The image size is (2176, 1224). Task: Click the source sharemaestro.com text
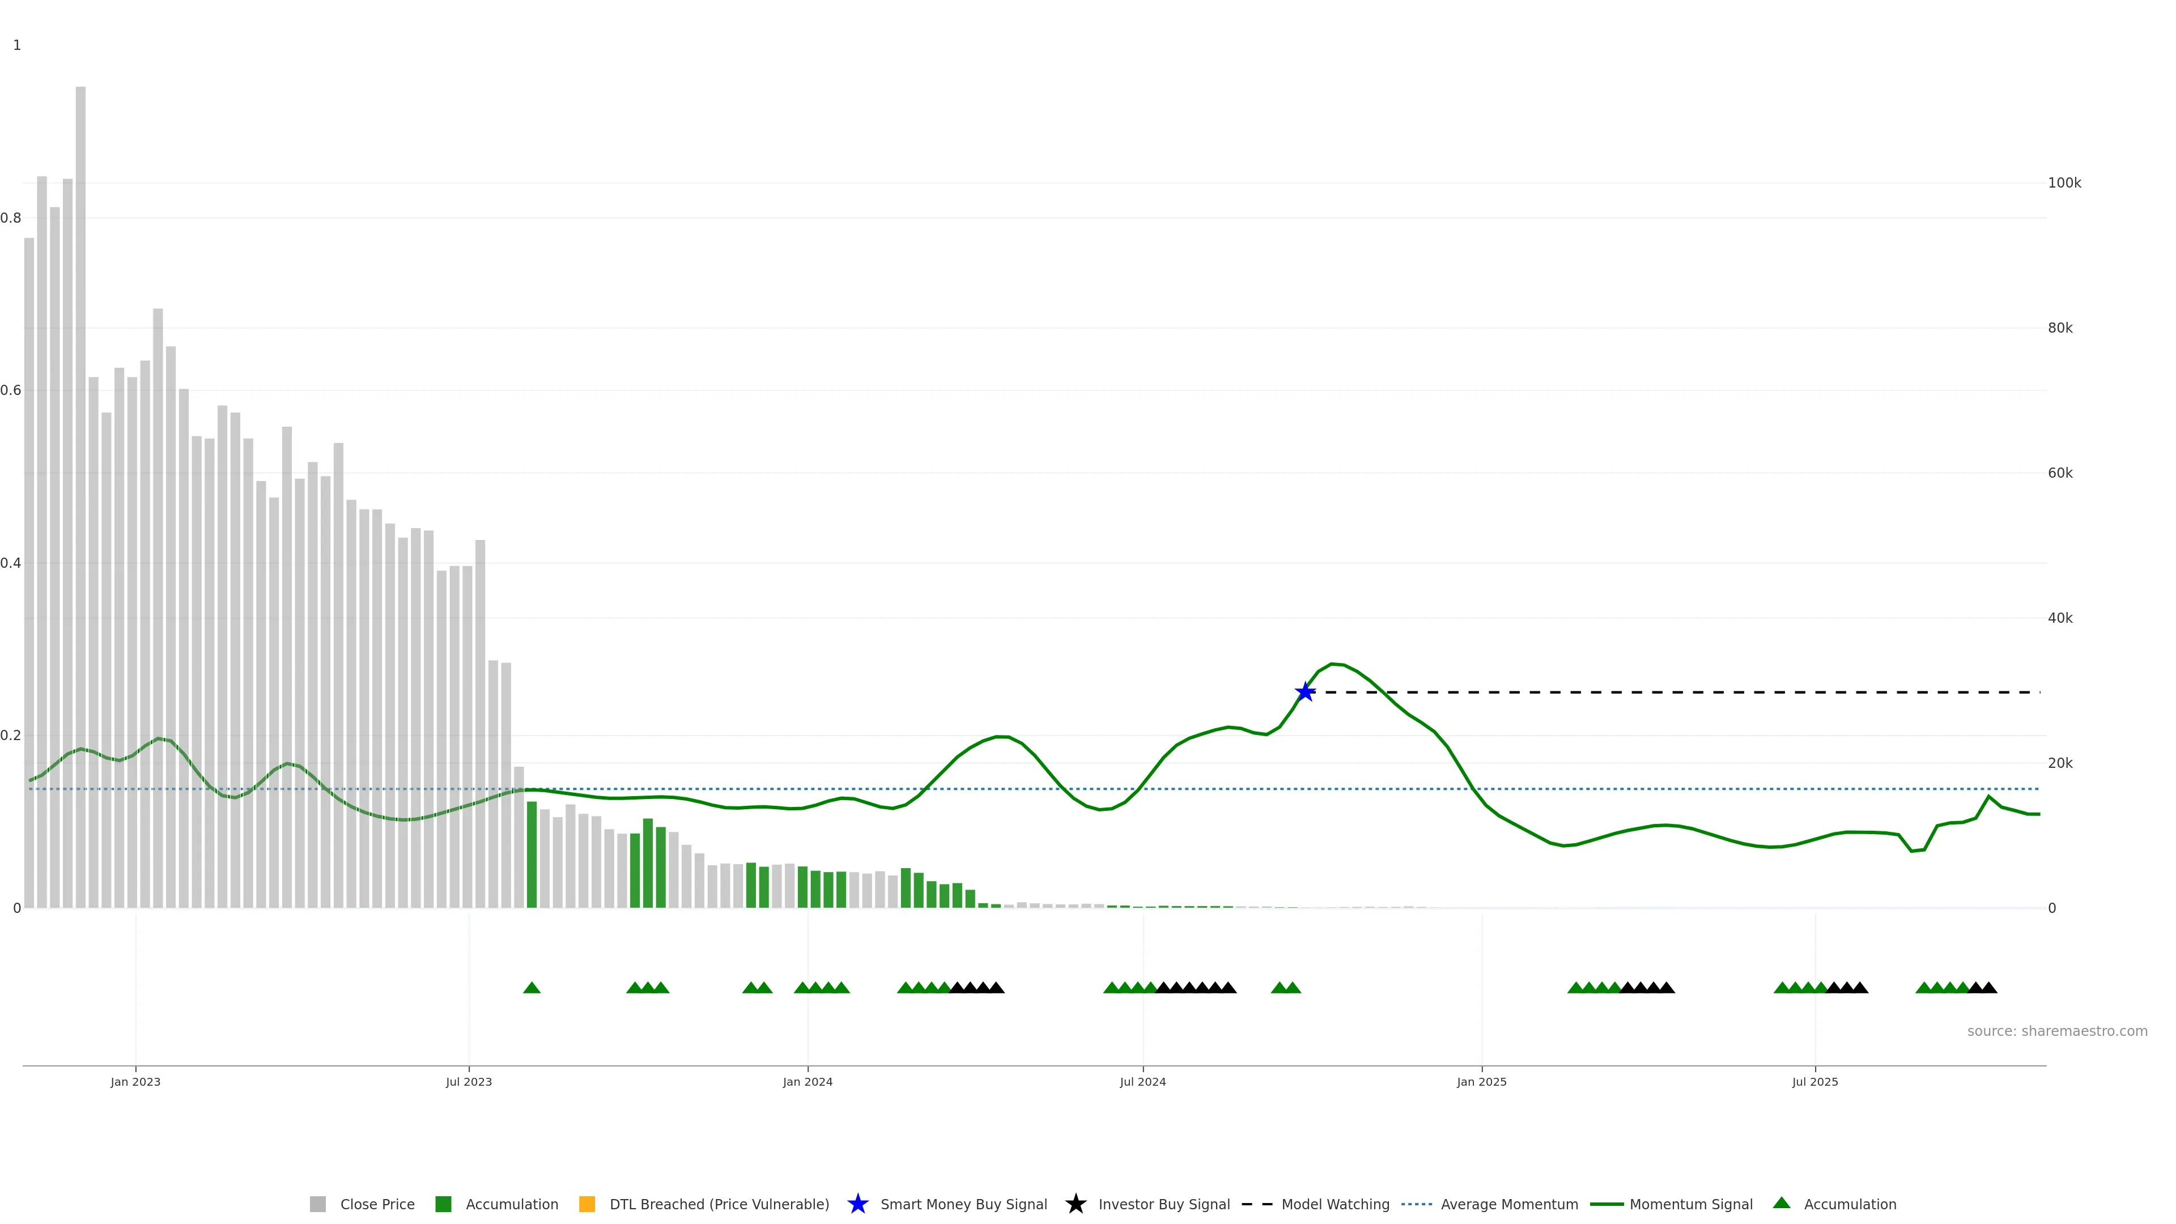2057,1031
